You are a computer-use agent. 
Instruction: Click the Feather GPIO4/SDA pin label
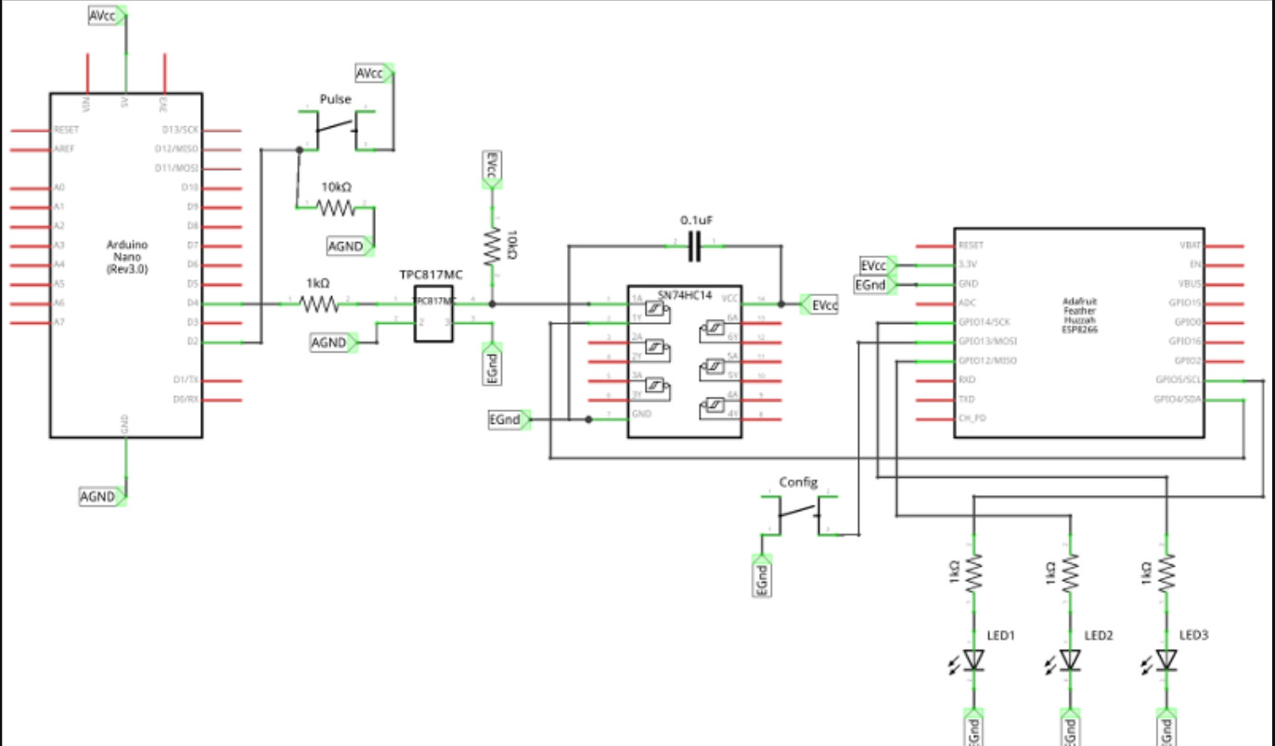[x=1178, y=399]
